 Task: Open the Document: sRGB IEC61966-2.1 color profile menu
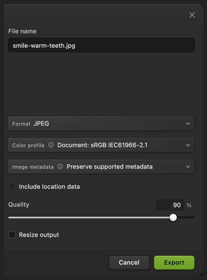(x=101, y=145)
